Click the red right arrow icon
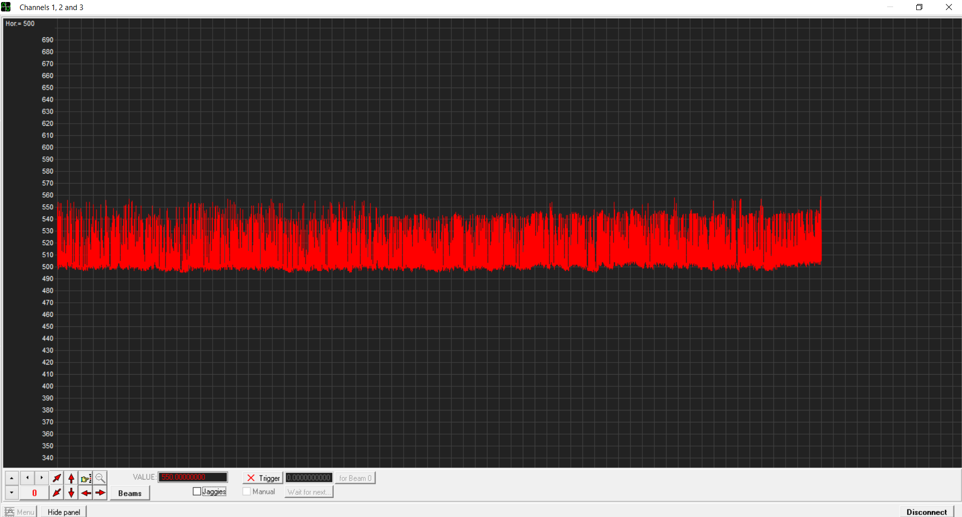 (x=101, y=493)
